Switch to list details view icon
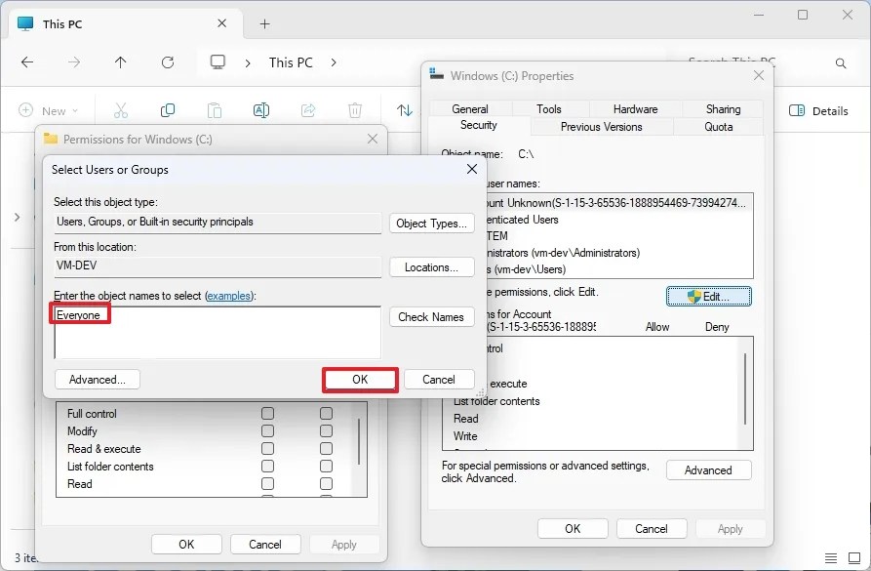The height and width of the screenshot is (571, 871). pyautogui.click(x=831, y=557)
